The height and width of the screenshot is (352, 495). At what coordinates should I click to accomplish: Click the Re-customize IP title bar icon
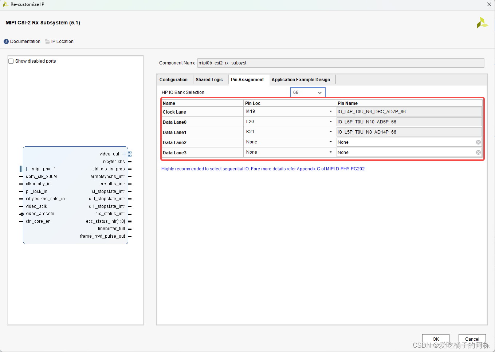[5, 4]
